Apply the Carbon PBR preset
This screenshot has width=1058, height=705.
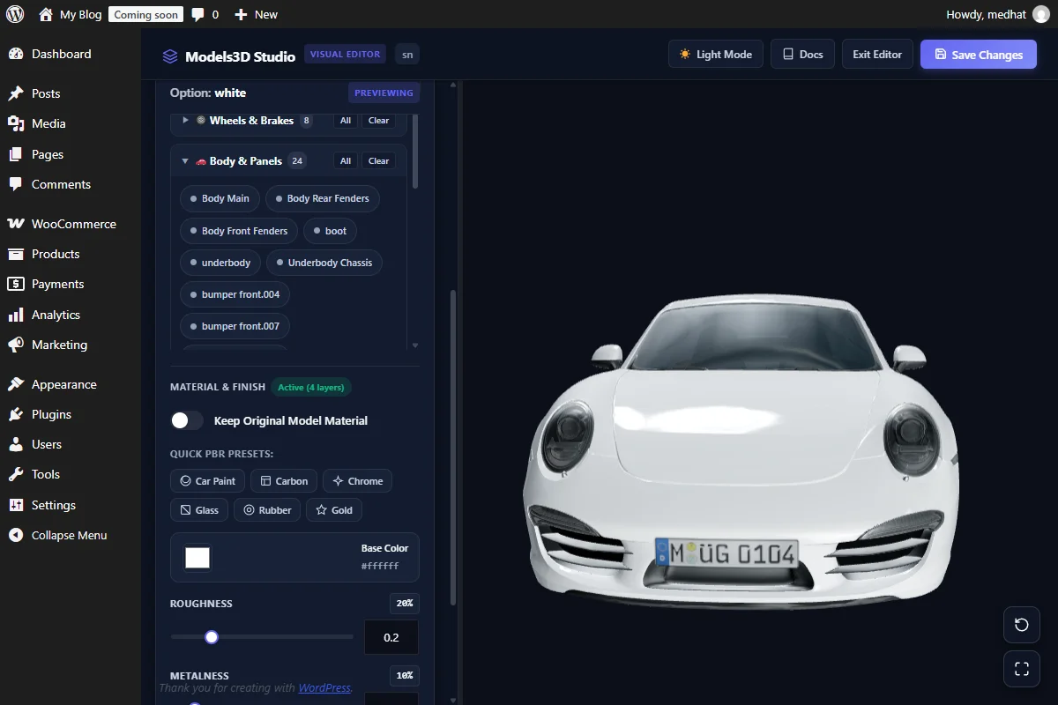284,481
